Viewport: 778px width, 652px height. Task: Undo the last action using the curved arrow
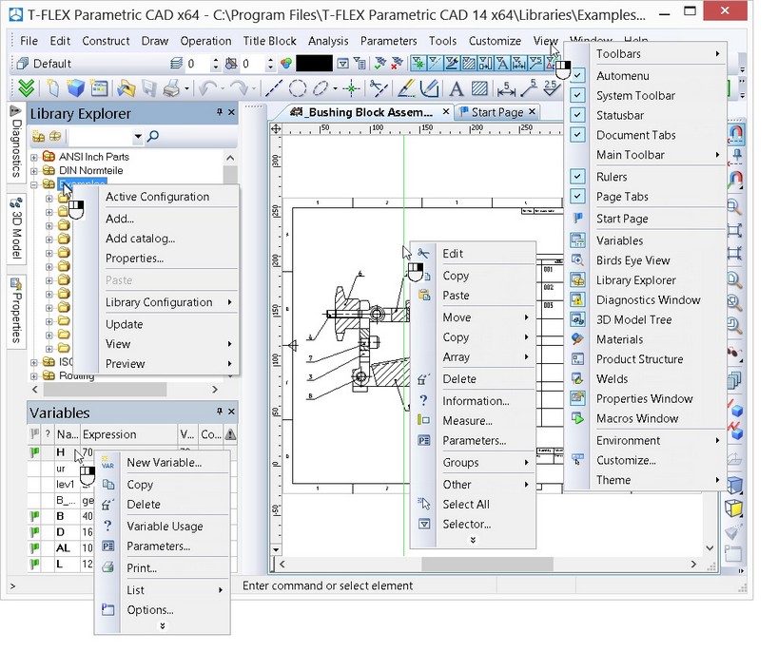pos(207,88)
